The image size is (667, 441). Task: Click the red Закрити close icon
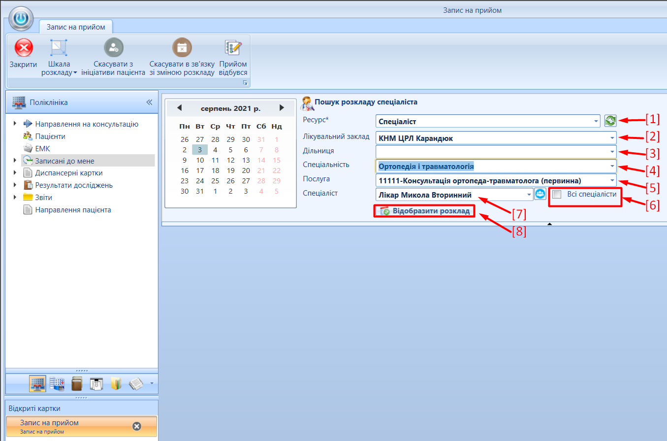click(24, 48)
